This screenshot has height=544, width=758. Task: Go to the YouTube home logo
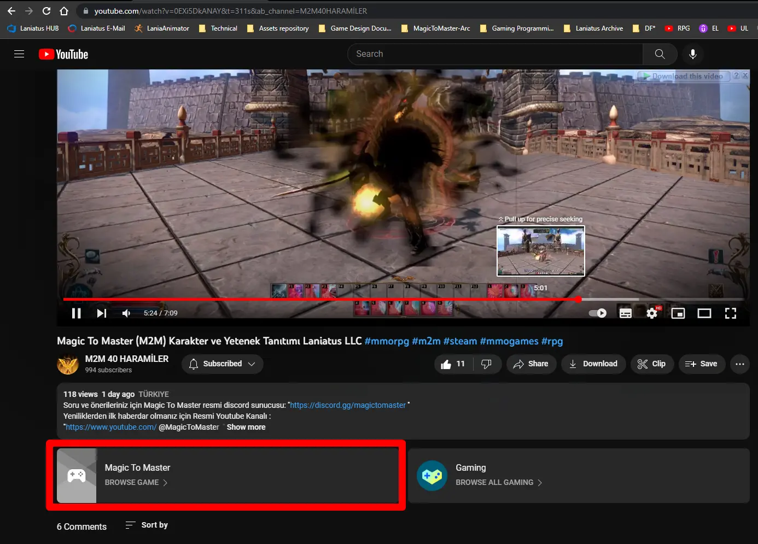pyautogui.click(x=63, y=54)
